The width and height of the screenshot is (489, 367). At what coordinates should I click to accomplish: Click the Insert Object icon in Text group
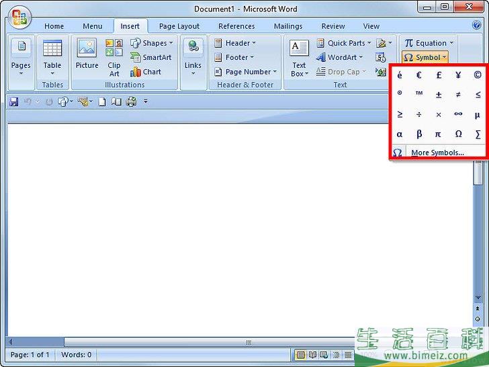coord(381,72)
